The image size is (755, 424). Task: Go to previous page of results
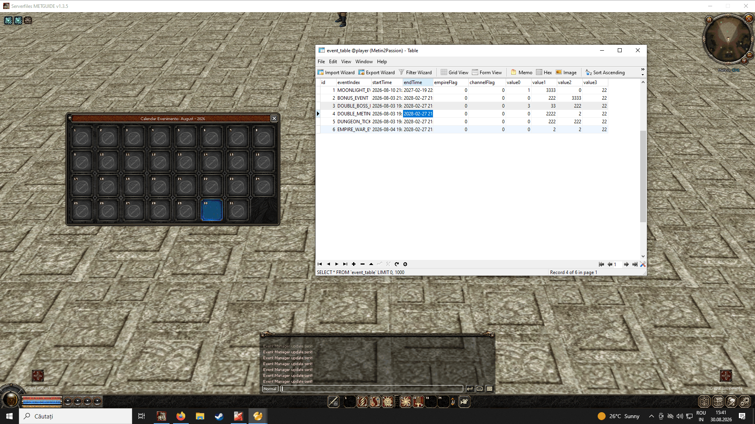610,264
